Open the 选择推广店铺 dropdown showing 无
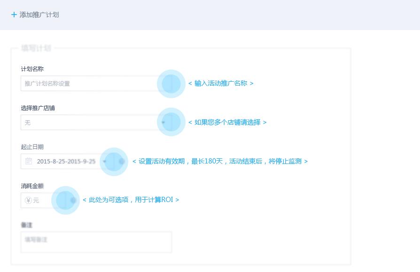The width and height of the screenshot is (420, 272). point(96,123)
